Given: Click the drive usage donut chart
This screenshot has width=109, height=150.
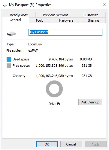Looking at the screenshot, I should coord(54,89).
